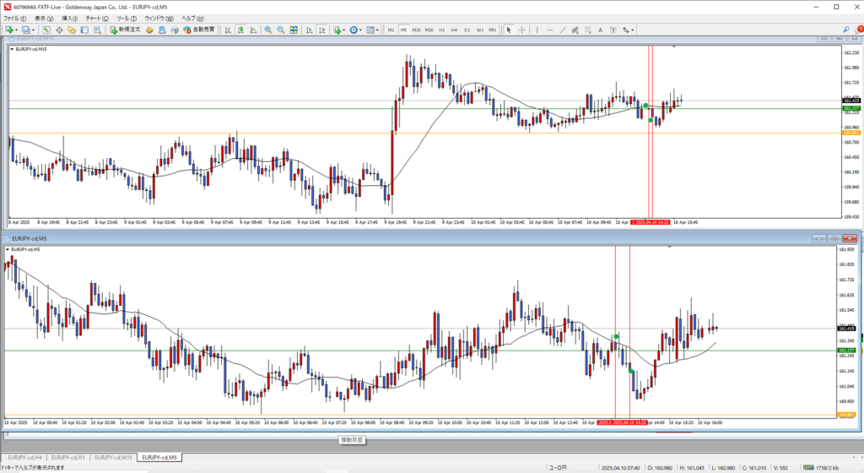This screenshot has height=473, width=864.
Task: Select the M15 timeframe button
Action: tap(416, 30)
